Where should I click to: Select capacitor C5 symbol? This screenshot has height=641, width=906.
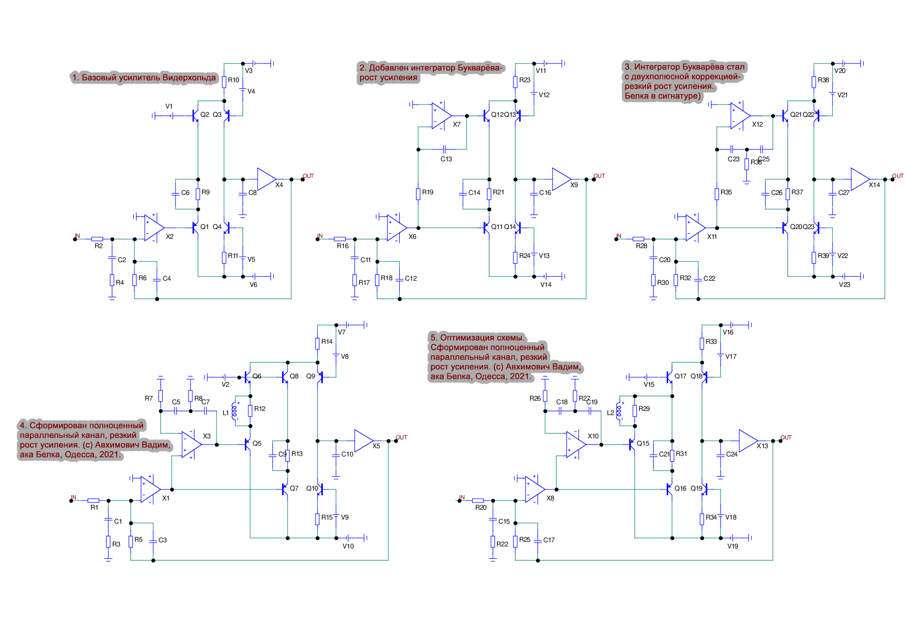coord(176,411)
